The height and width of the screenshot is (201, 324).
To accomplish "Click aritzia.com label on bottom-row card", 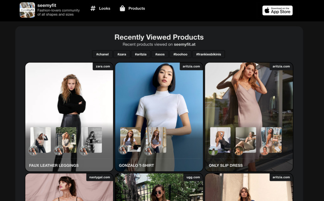I will click(x=281, y=177).
